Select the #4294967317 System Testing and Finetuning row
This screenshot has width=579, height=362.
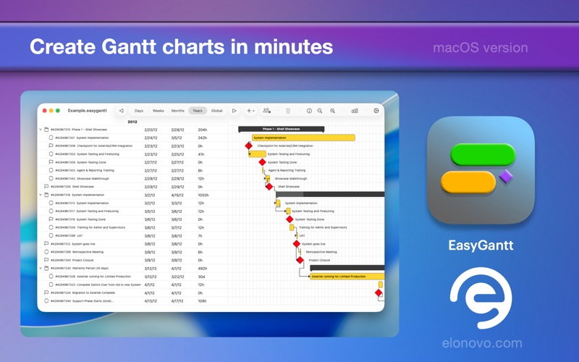point(133,211)
